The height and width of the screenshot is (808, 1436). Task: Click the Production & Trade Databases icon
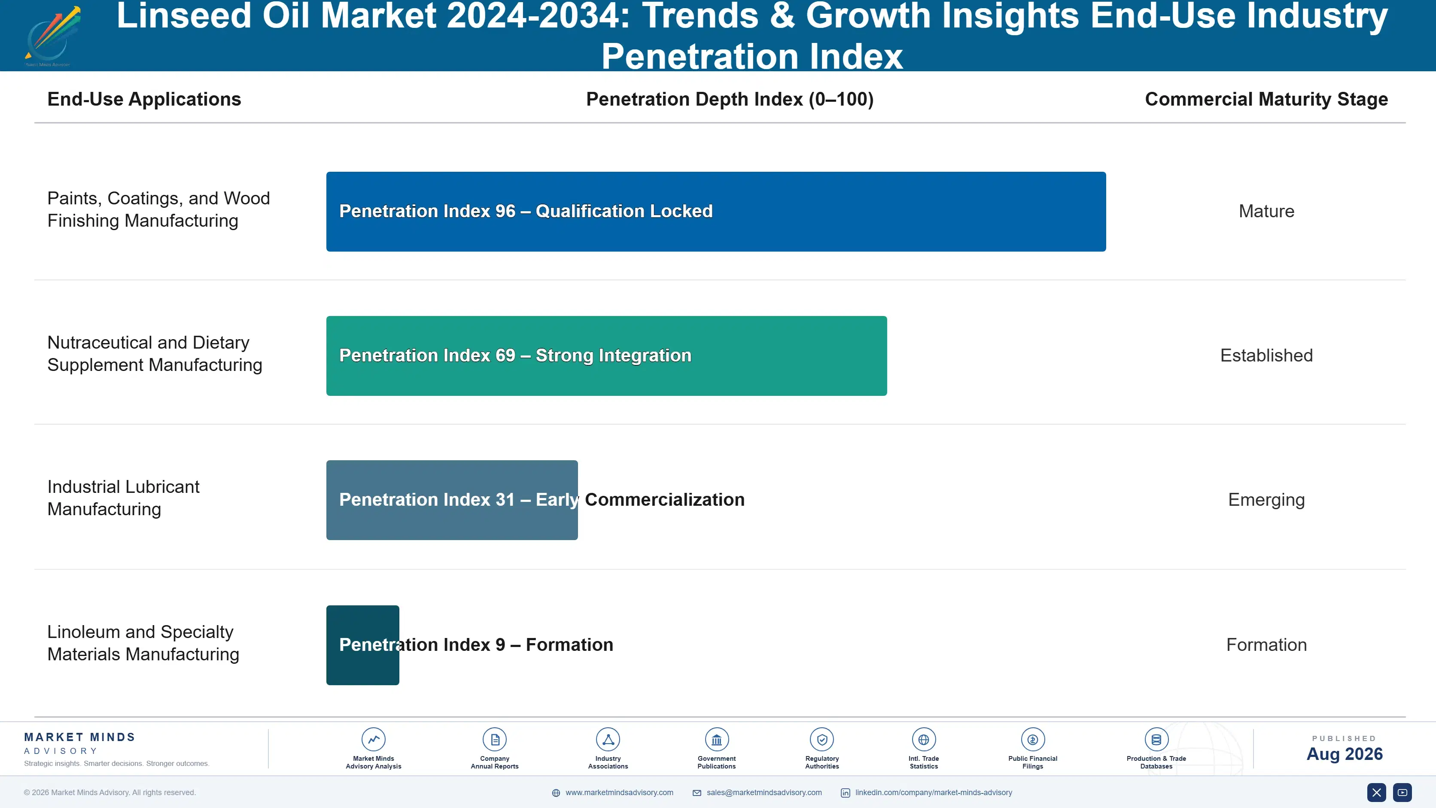(1156, 739)
